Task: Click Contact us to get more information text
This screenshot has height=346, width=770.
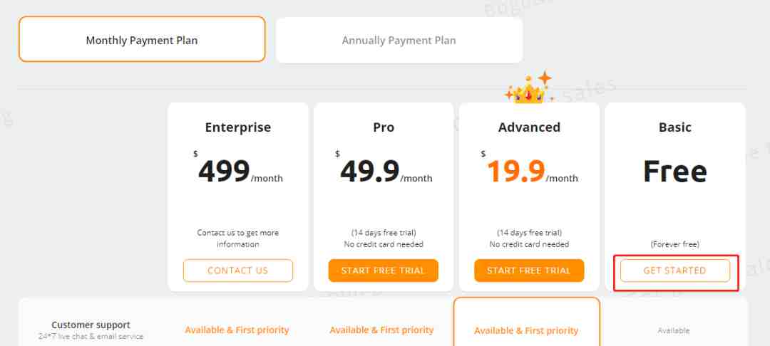Action: [x=237, y=238]
